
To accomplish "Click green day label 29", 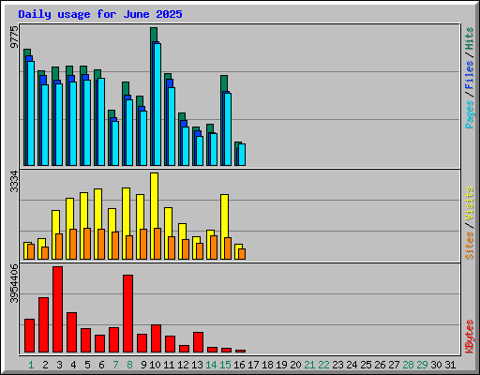I will tap(422, 365).
